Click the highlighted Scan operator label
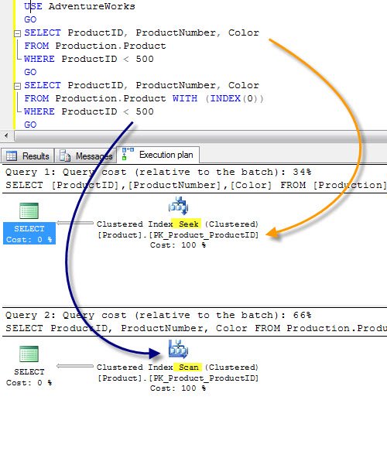The image size is (387, 465). [188, 368]
